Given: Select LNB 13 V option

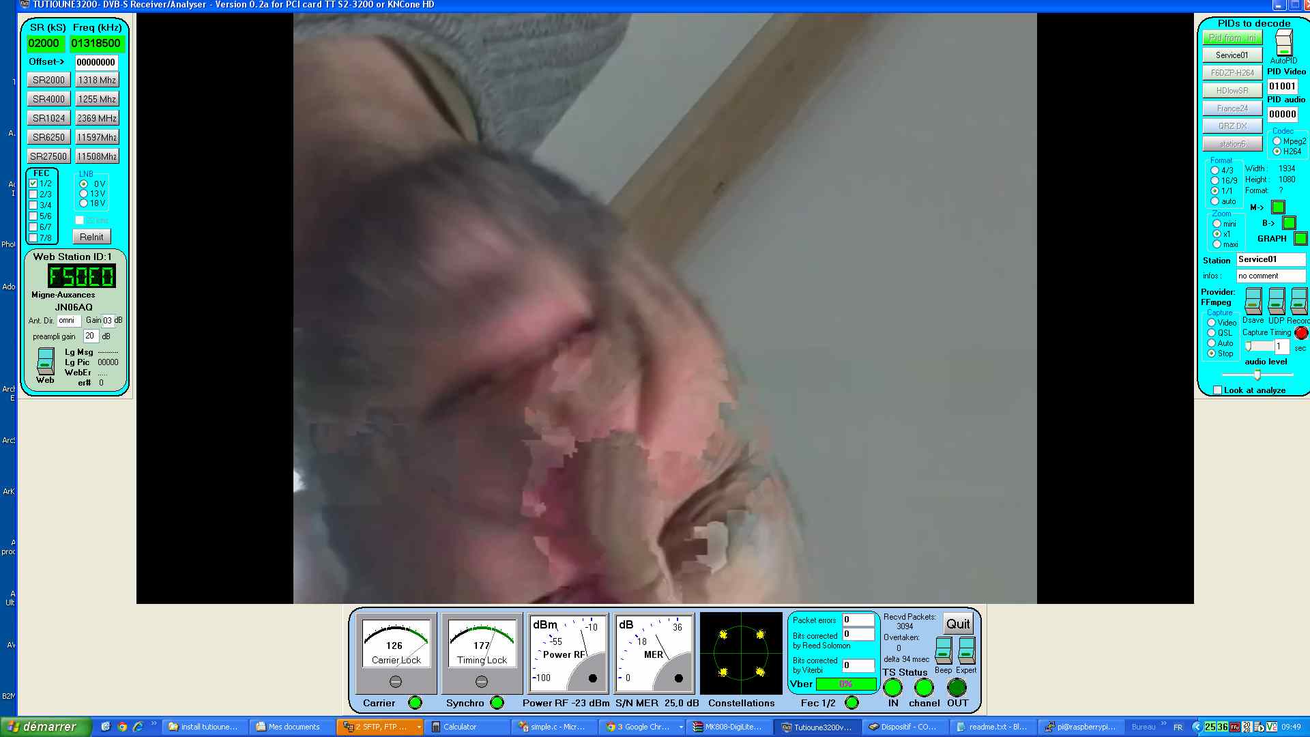Looking at the screenshot, I should tap(84, 194).
